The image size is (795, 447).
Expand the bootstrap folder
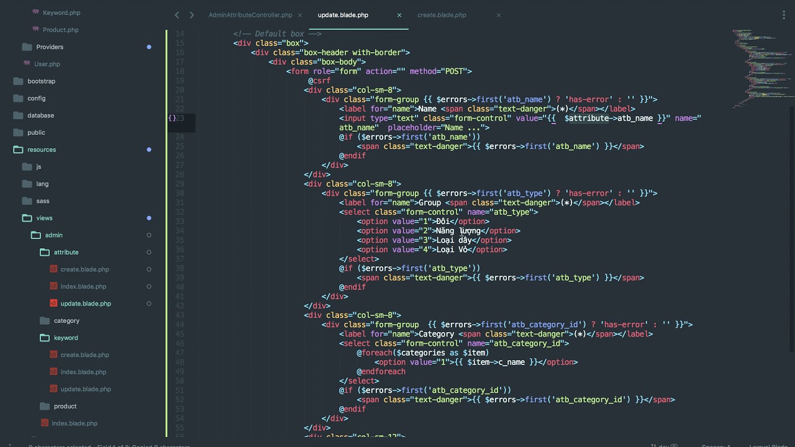[41, 81]
